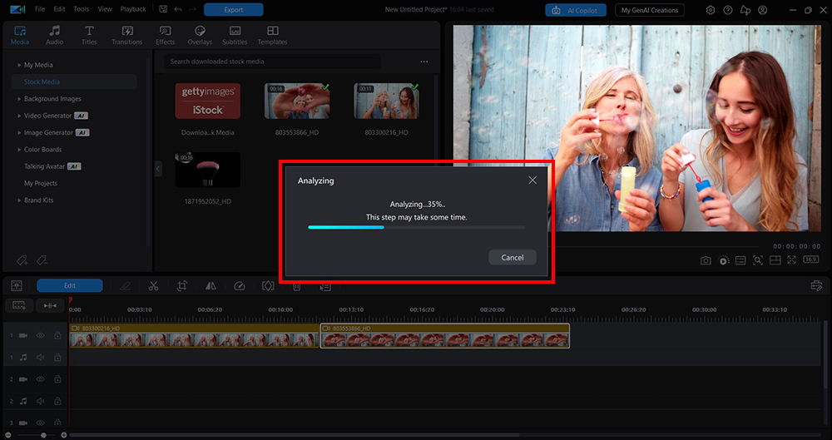
Task: Expand the Background Images category
Action: click(20, 99)
